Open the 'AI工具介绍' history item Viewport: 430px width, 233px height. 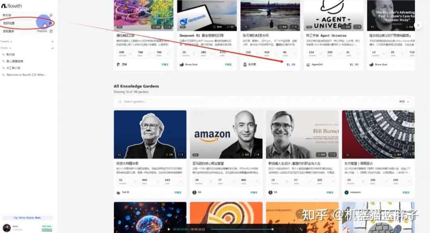[13, 68]
